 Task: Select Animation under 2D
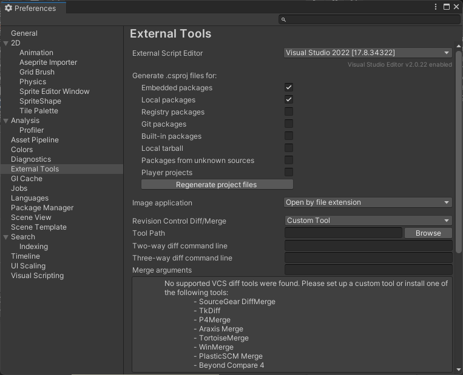point(36,53)
